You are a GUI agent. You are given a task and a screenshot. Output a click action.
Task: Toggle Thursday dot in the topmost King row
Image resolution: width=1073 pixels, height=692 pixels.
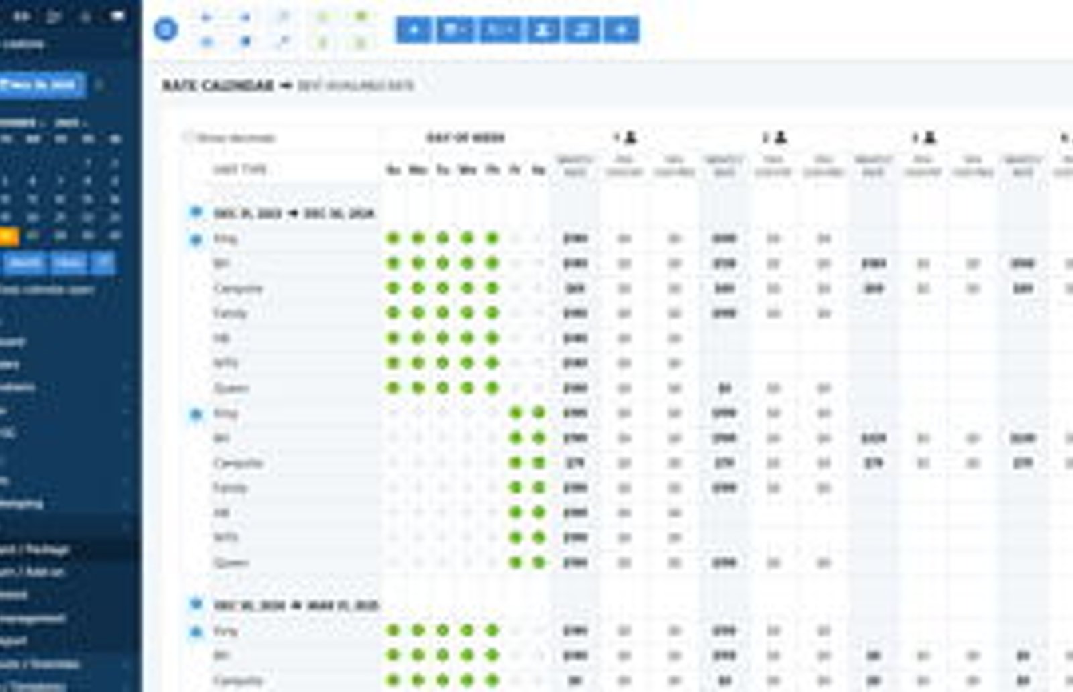pyautogui.click(x=492, y=238)
